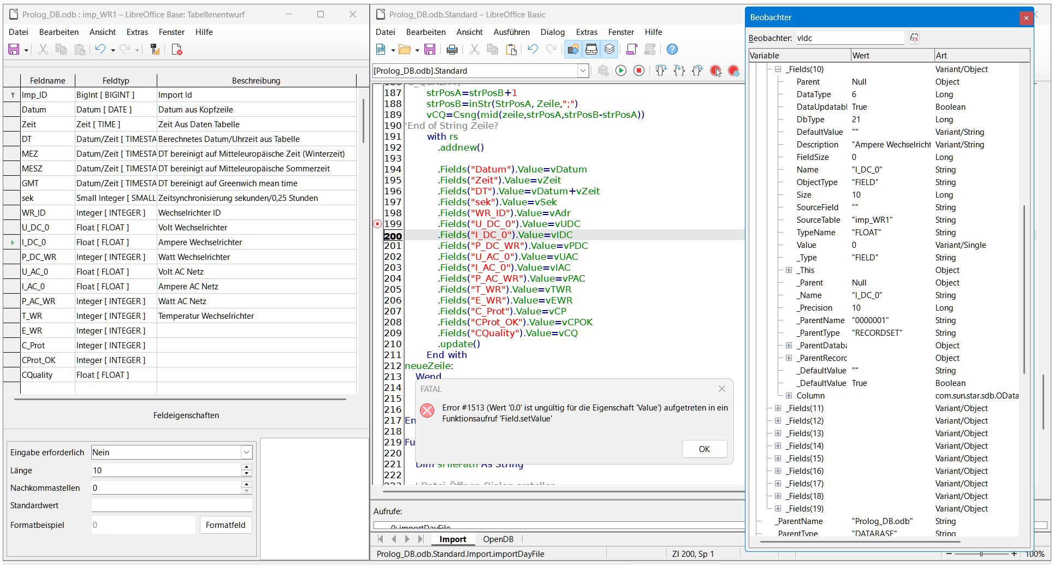This screenshot has height=565, width=1054.
Task: Open save dropdown arrow in Base toolbar
Action: click(26, 50)
